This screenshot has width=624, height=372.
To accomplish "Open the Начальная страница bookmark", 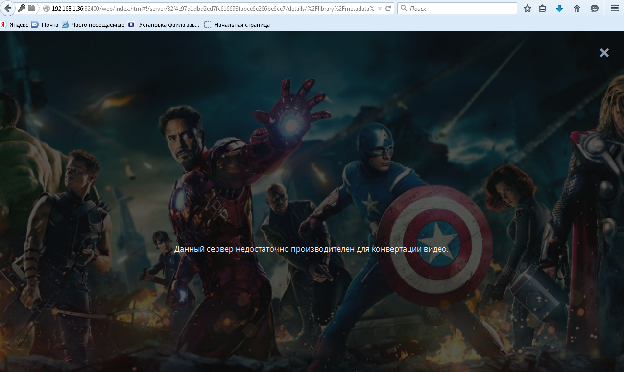I will (237, 24).
